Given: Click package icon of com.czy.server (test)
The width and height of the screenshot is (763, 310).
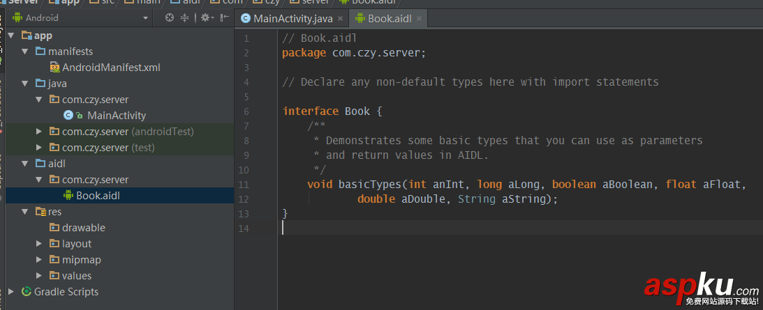Looking at the screenshot, I should coord(54,147).
